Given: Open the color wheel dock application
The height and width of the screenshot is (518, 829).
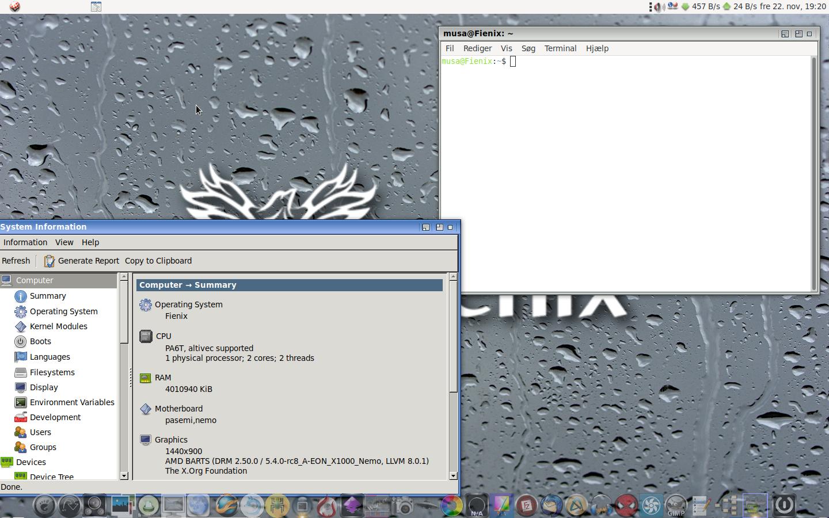Looking at the screenshot, I should click(x=451, y=506).
